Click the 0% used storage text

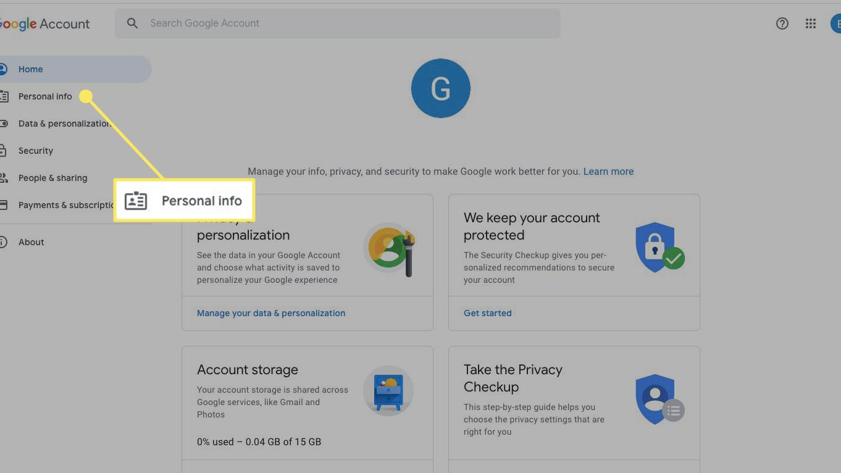pos(259,442)
